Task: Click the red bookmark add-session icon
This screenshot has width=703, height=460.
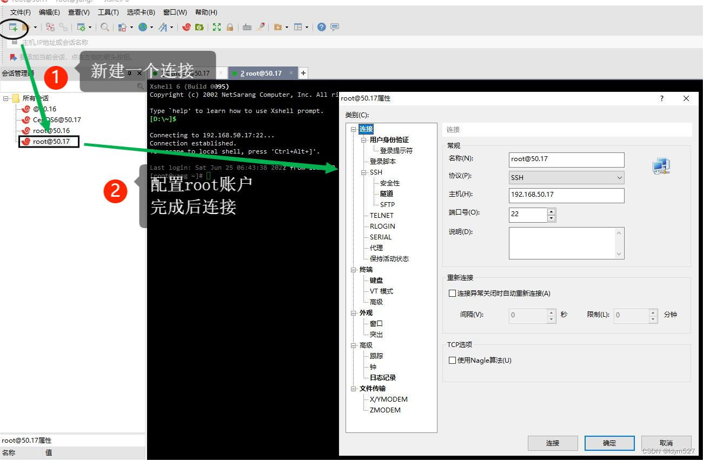Action: [x=14, y=57]
